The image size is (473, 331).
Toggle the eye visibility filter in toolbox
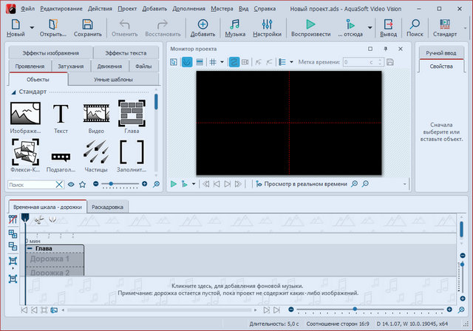pos(72,184)
